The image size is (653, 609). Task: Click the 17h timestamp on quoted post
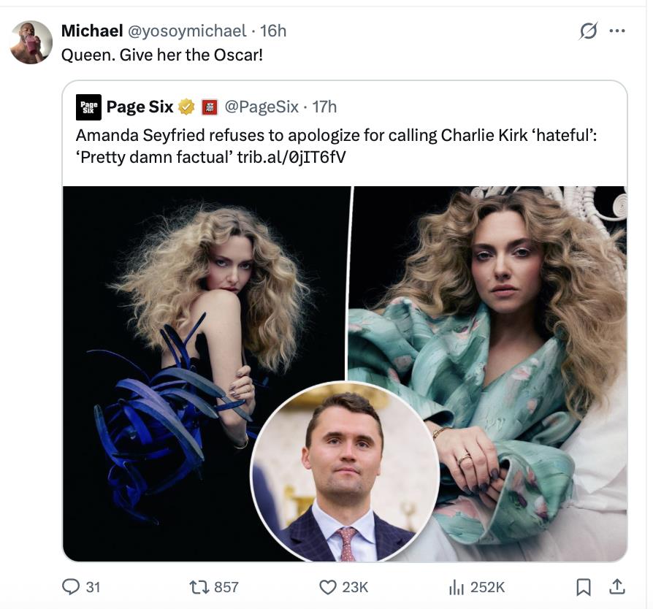pos(324,107)
